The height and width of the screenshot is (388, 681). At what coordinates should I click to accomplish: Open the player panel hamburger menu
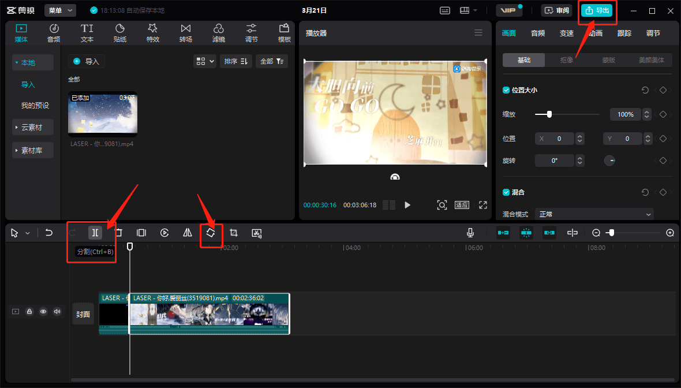point(478,33)
